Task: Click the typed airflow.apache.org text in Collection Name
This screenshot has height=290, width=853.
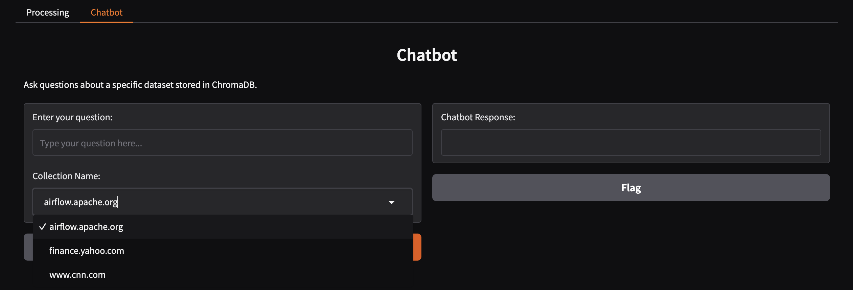Action: [80, 202]
